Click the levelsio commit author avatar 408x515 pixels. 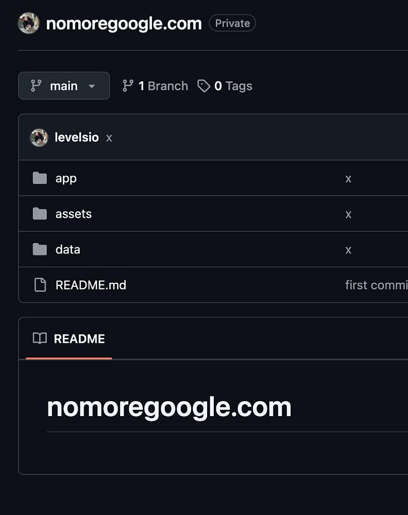[x=39, y=138]
